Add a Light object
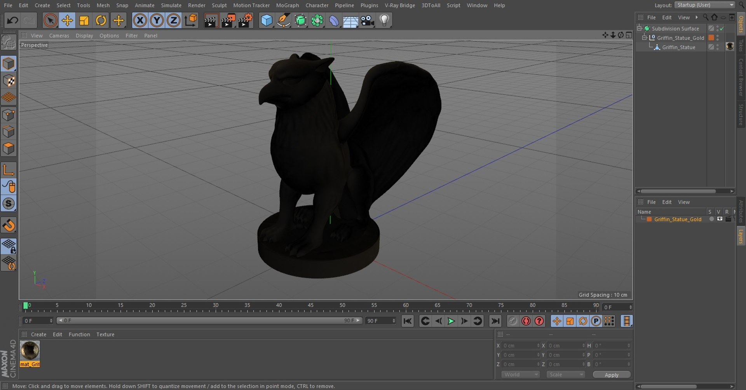Viewport: 746px width, 390px height. point(384,20)
